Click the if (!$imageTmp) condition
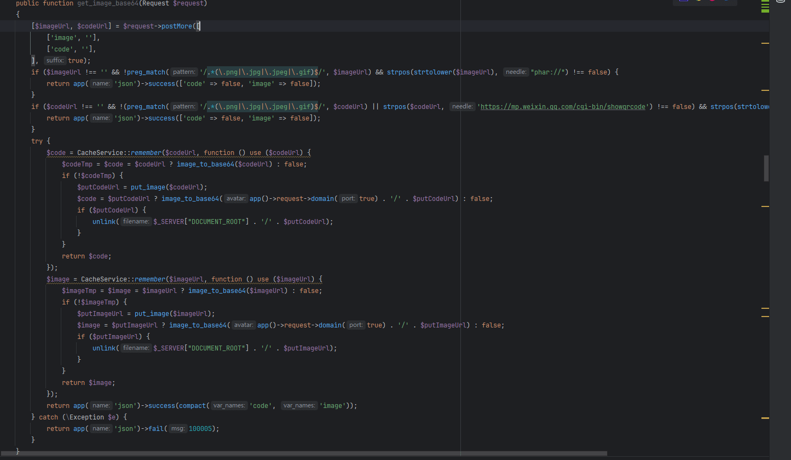The image size is (791, 460). (x=94, y=302)
